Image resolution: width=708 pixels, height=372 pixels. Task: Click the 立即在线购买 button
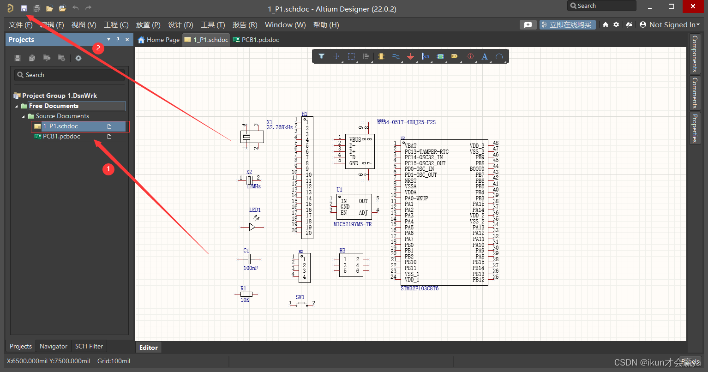567,24
